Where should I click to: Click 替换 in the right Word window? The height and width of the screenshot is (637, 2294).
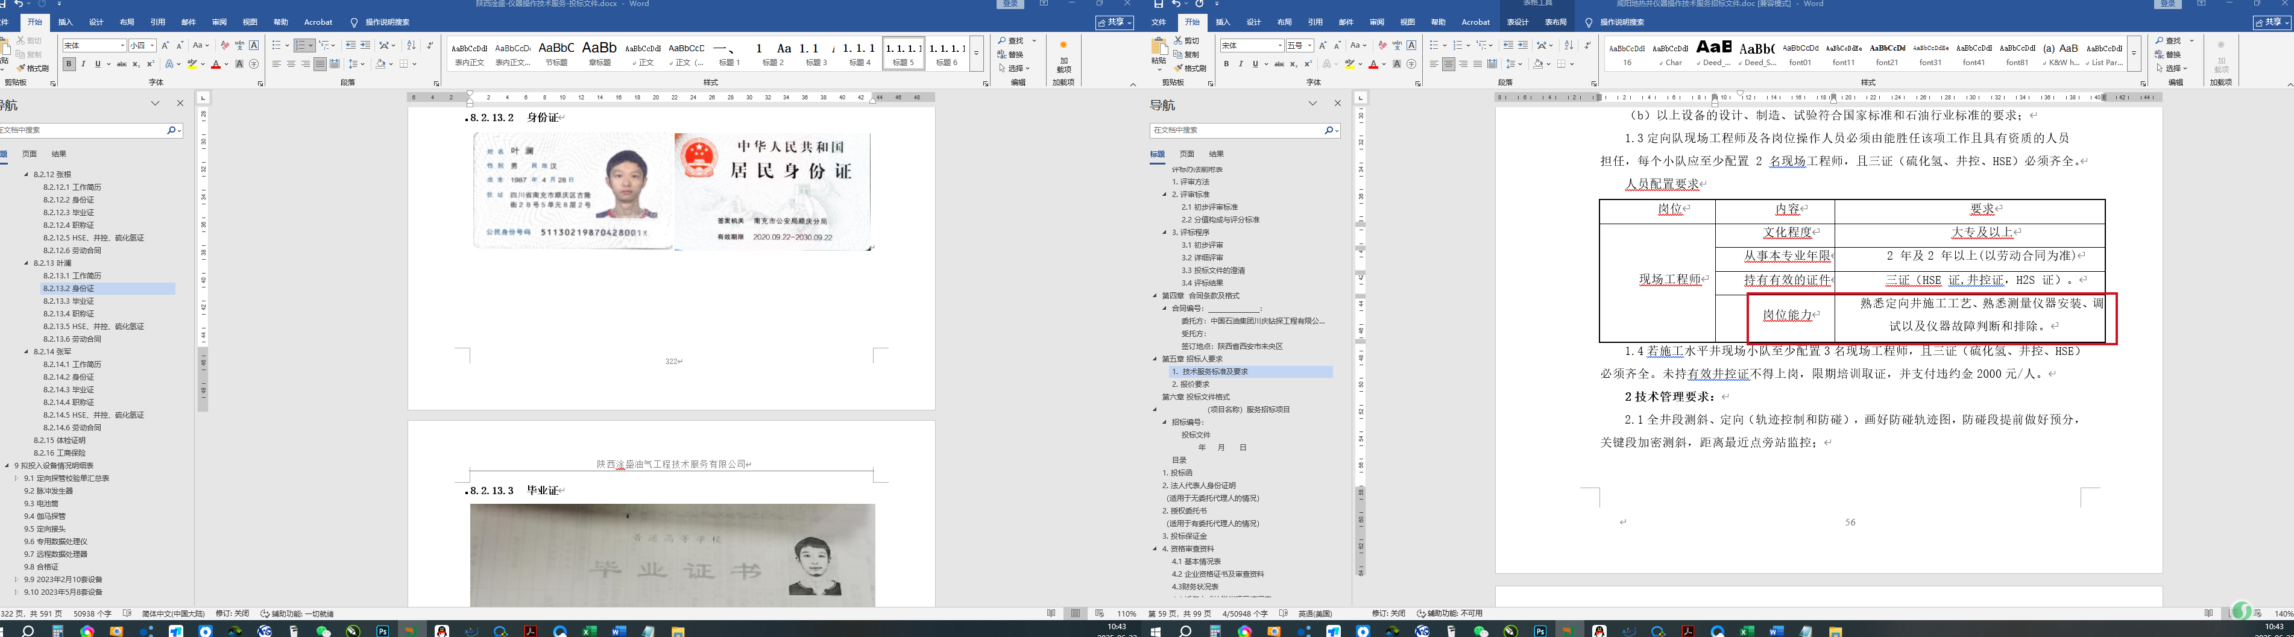tap(2167, 54)
